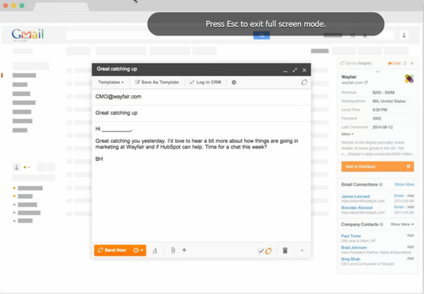Click the Gmail search input box
Viewport: 424px width, 294px height.
[x=159, y=36]
